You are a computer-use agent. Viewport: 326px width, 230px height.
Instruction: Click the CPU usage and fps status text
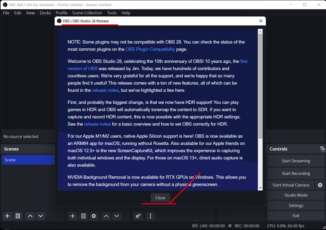point(285,226)
